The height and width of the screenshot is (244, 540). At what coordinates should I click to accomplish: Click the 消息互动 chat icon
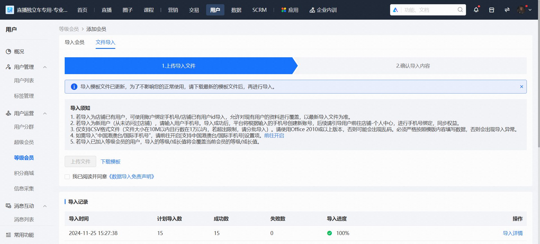(x=8, y=206)
